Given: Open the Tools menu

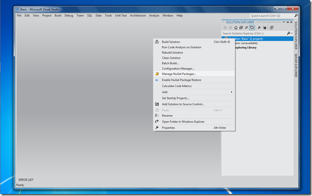Looking at the screenshot, I should [108, 16].
